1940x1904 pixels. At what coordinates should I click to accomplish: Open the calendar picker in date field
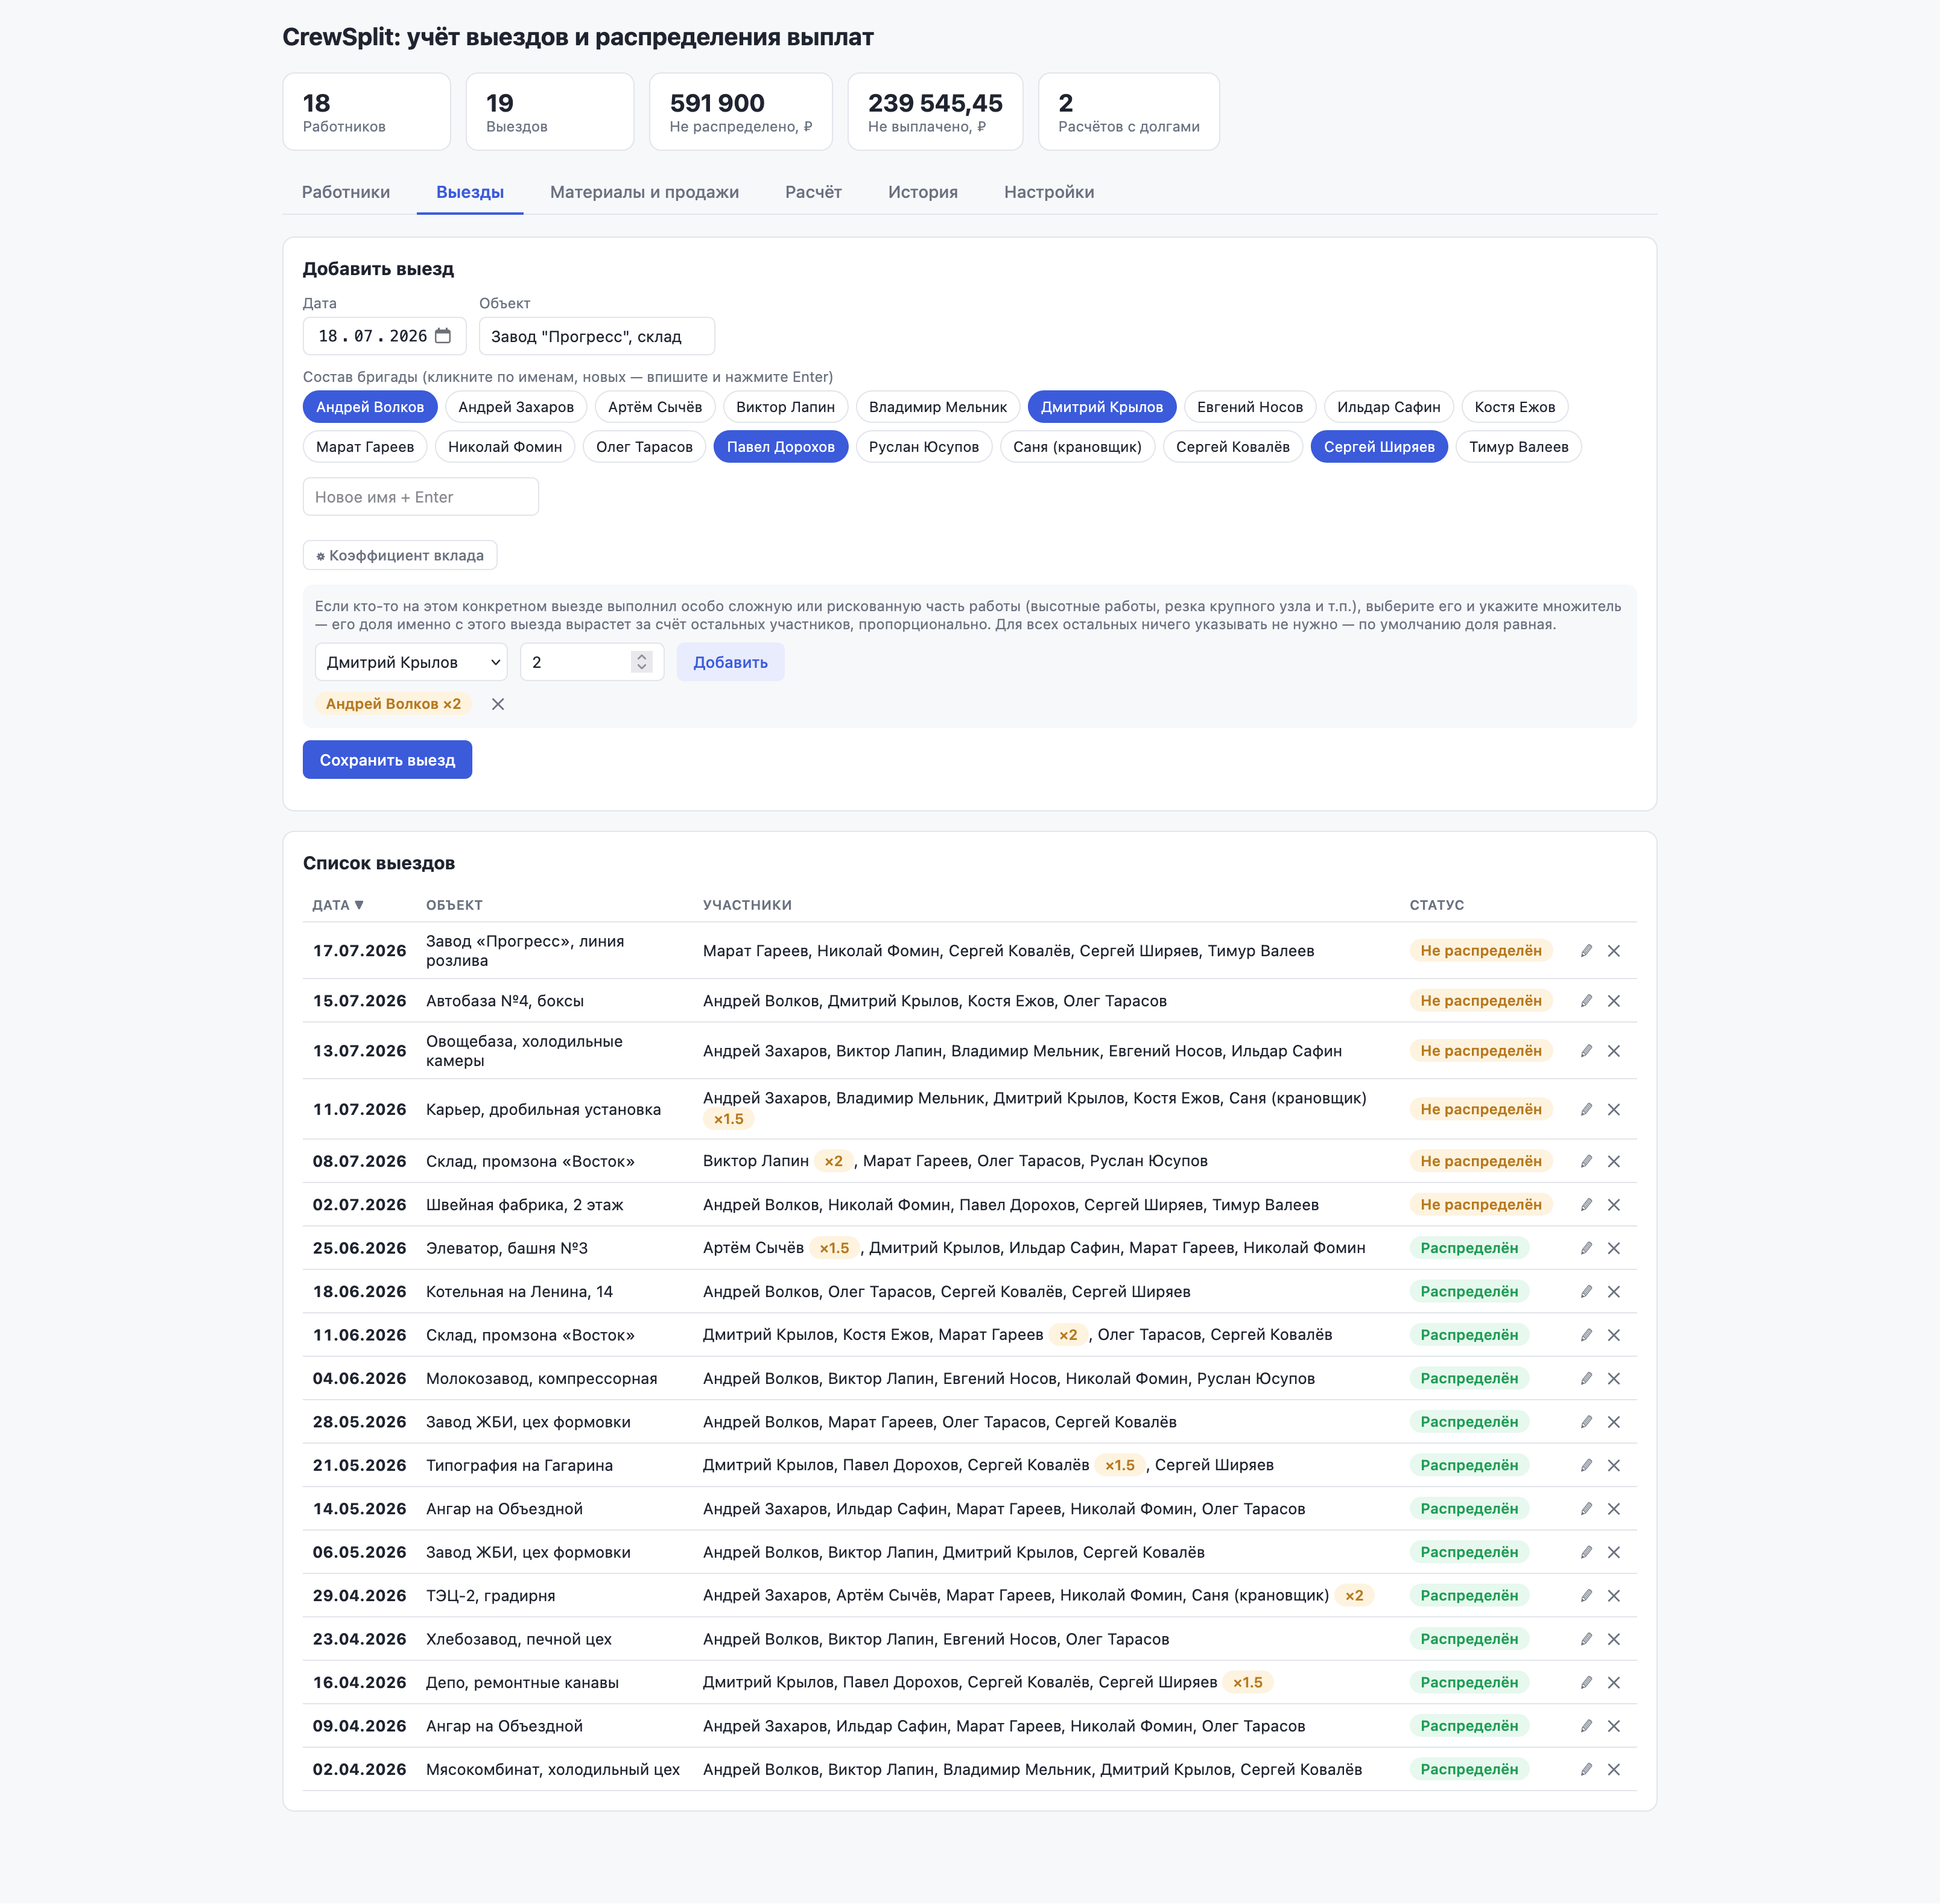click(x=443, y=336)
